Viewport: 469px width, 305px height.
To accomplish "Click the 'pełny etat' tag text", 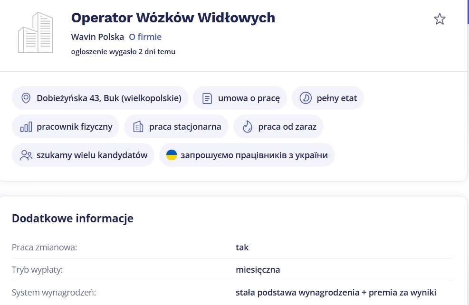I will [337, 98].
